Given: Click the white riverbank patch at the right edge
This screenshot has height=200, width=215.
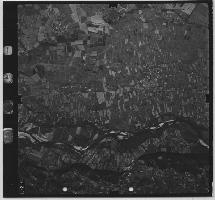Looking at the screenshot, I should 203,143.
